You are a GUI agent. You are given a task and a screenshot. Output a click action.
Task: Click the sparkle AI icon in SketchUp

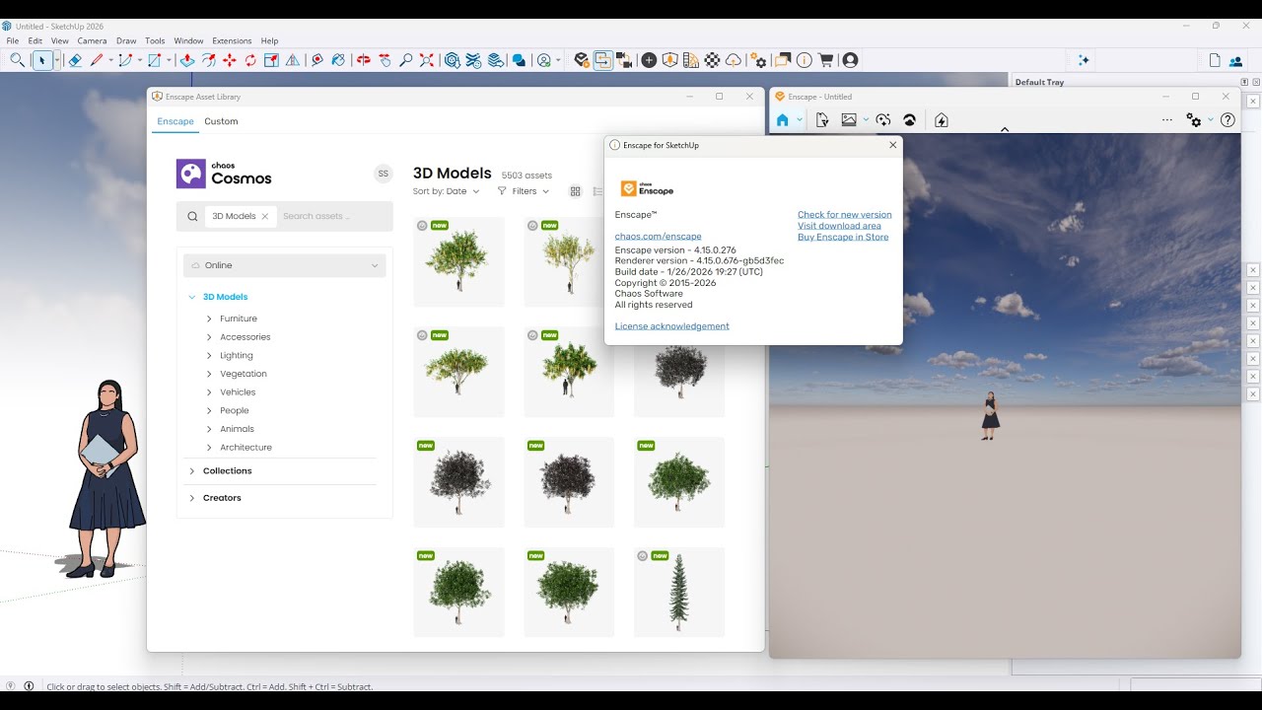[x=1084, y=60]
